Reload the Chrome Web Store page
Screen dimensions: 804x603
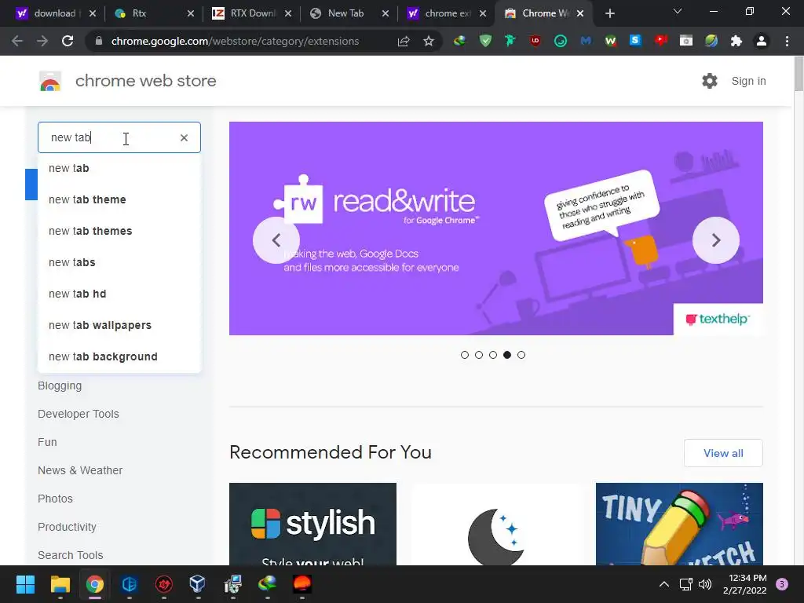tap(68, 41)
